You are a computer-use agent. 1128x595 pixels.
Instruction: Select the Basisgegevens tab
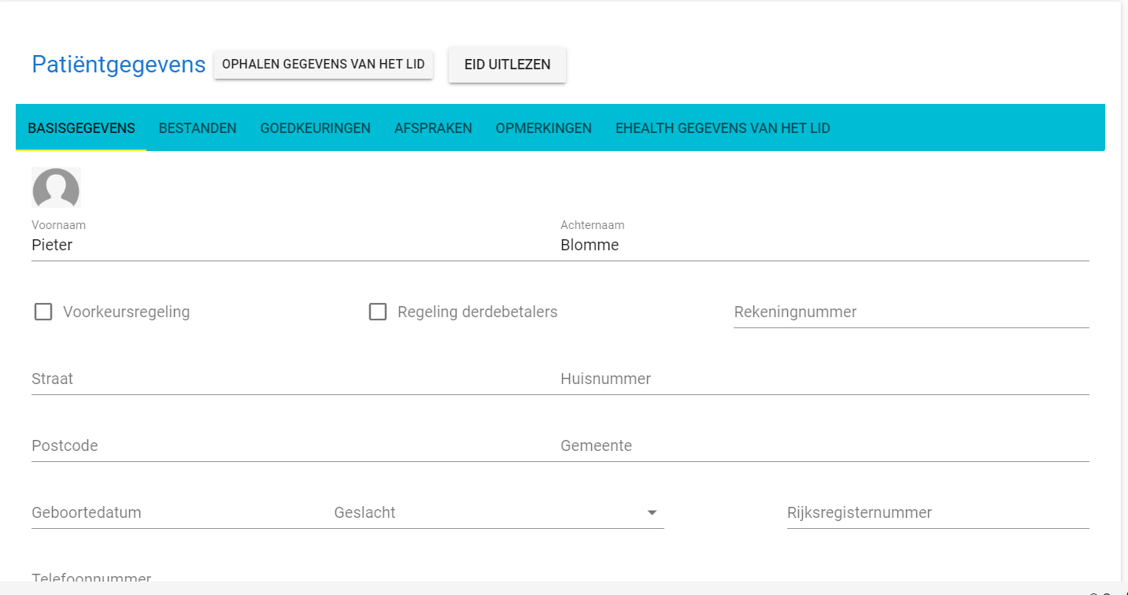pyautogui.click(x=81, y=128)
